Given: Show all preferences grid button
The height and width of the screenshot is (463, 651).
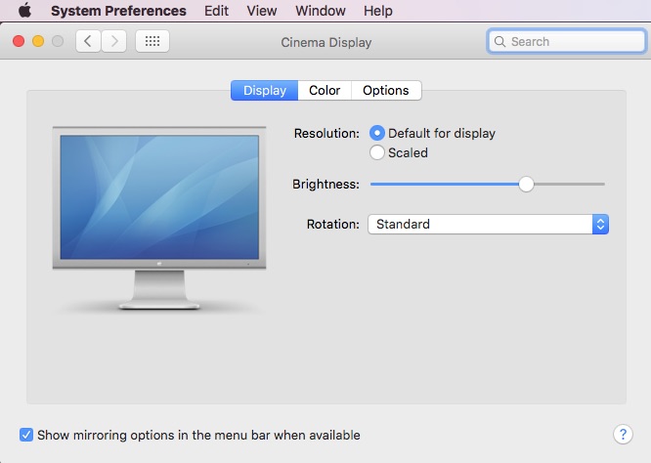Looking at the screenshot, I should (152, 41).
